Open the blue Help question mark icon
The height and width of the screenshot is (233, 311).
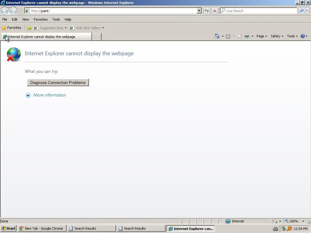coord(303,36)
